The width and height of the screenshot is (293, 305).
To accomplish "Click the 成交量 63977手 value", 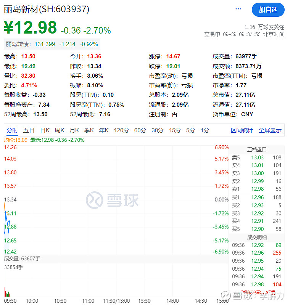I will (x=246, y=56).
